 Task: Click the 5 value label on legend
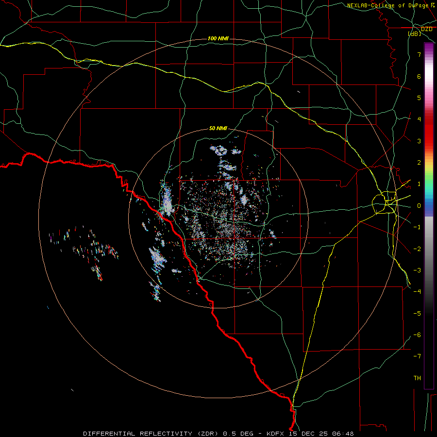pos(419,98)
